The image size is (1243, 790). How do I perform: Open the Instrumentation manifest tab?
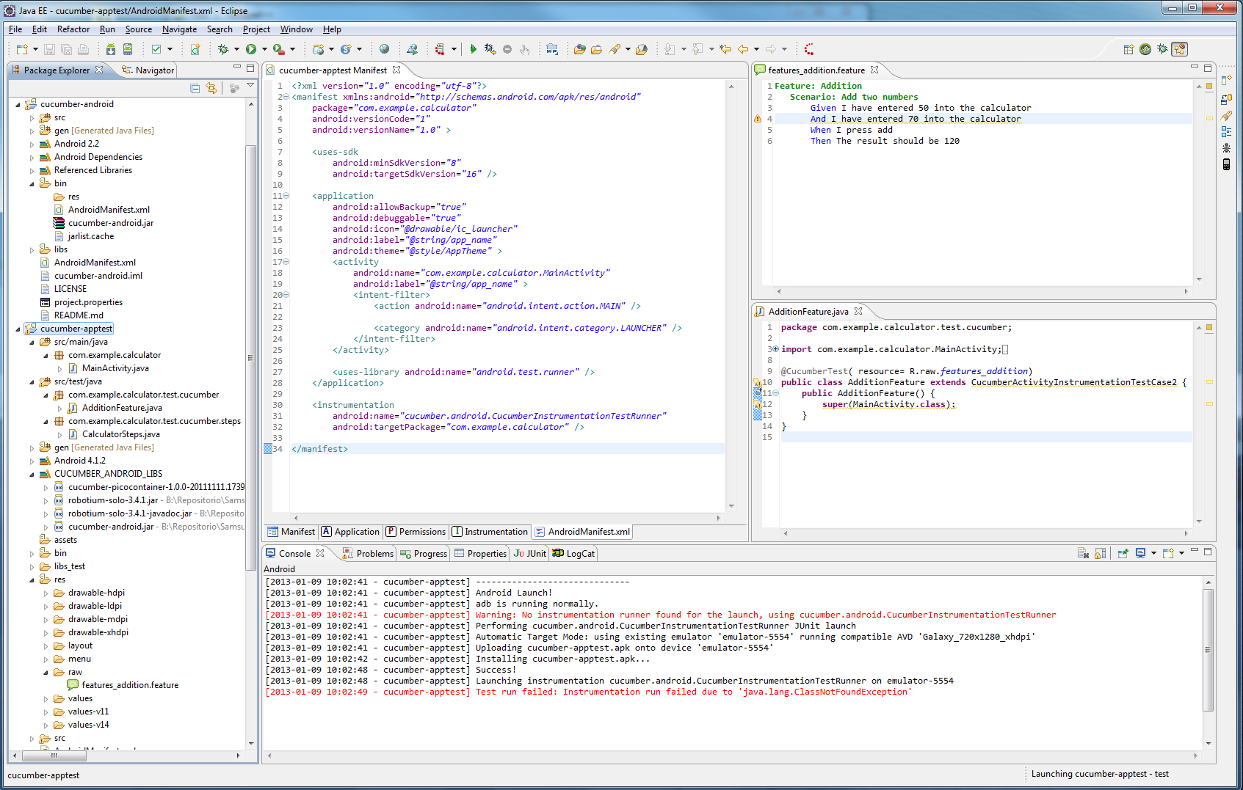pyautogui.click(x=490, y=532)
